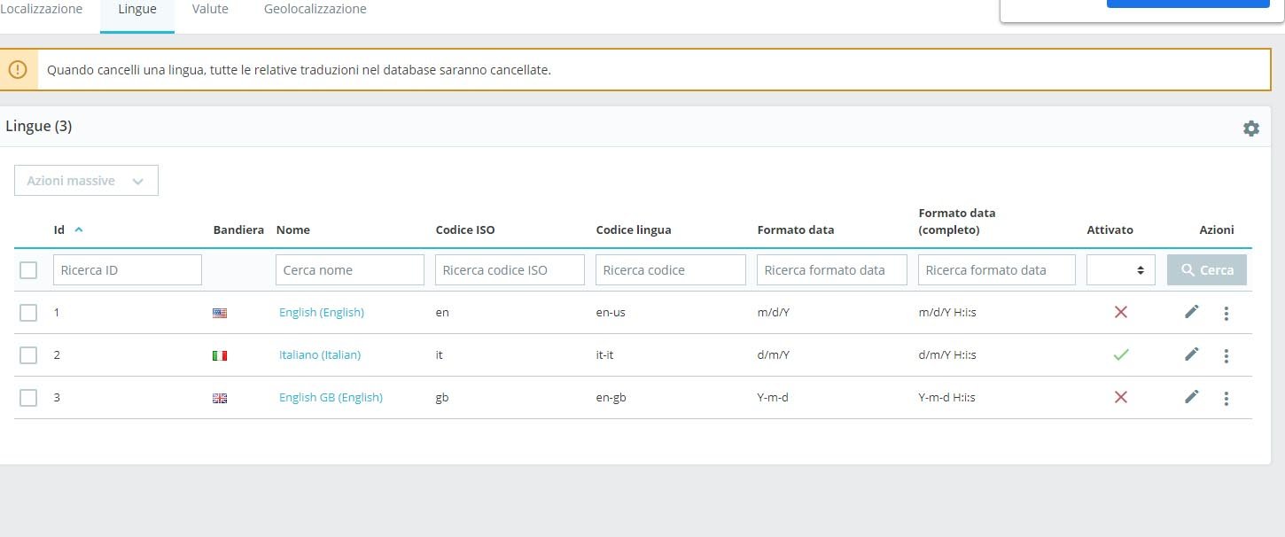Tick the select-all checkbox in filter row
1285x537 pixels.
tap(28, 270)
